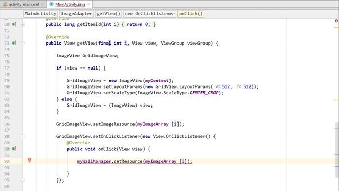Viewport: 339px width, 191px height.
Task: Click the @Override annotation on line 89
Action: [78, 143]
